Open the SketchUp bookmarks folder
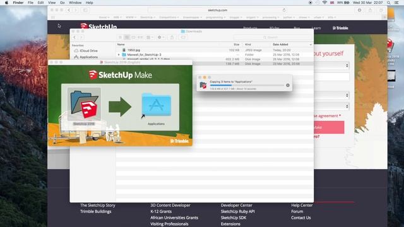Image resolution: width=404 pixels, height=227 pixels. coord(147,17)
